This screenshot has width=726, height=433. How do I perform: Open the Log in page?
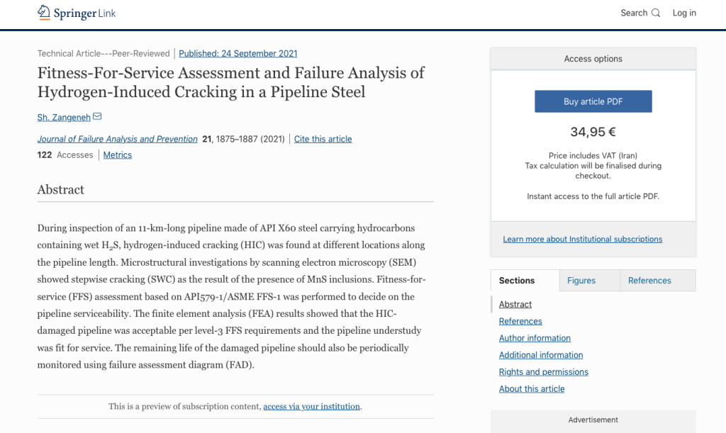pyautogui.click(x=684, y=13)
